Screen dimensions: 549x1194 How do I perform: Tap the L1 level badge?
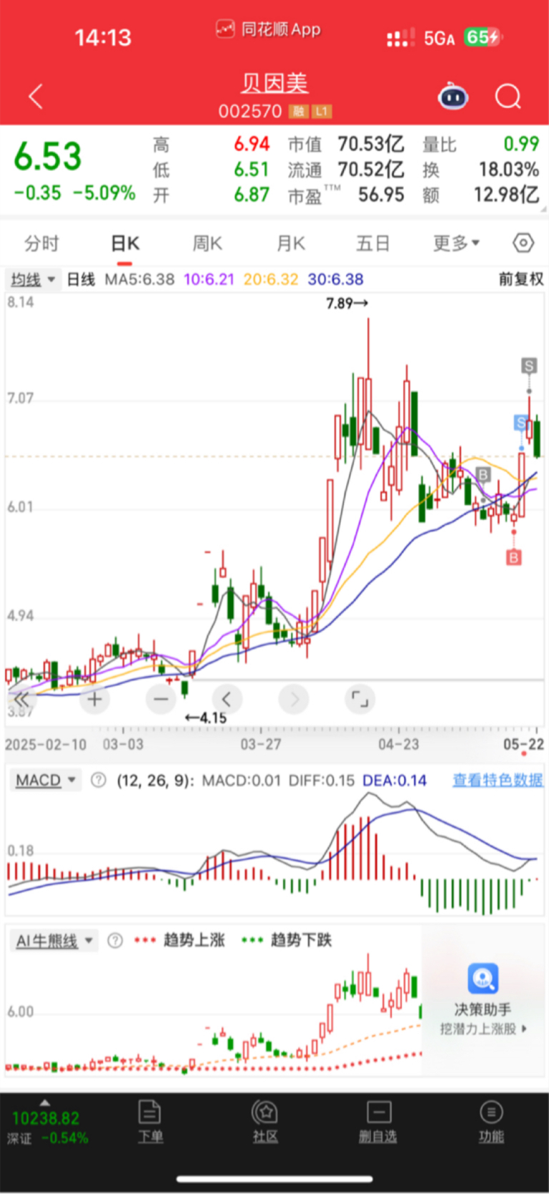322,112
